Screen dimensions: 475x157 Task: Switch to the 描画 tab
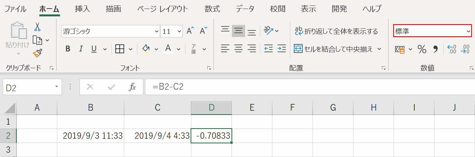(113, 9)
